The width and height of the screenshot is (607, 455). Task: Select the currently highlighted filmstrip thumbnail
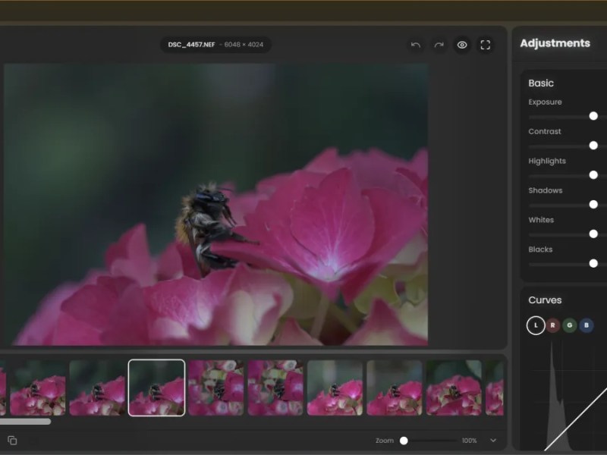[156, 388]
